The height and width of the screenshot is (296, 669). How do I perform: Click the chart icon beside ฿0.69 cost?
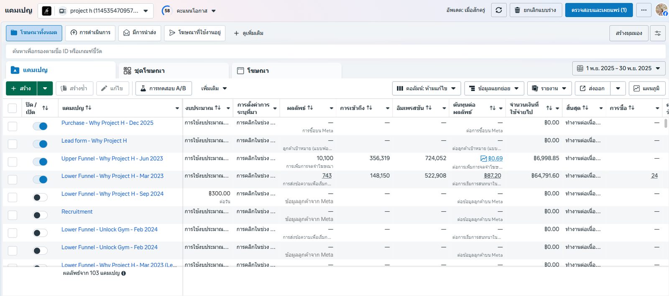[483, 159]
